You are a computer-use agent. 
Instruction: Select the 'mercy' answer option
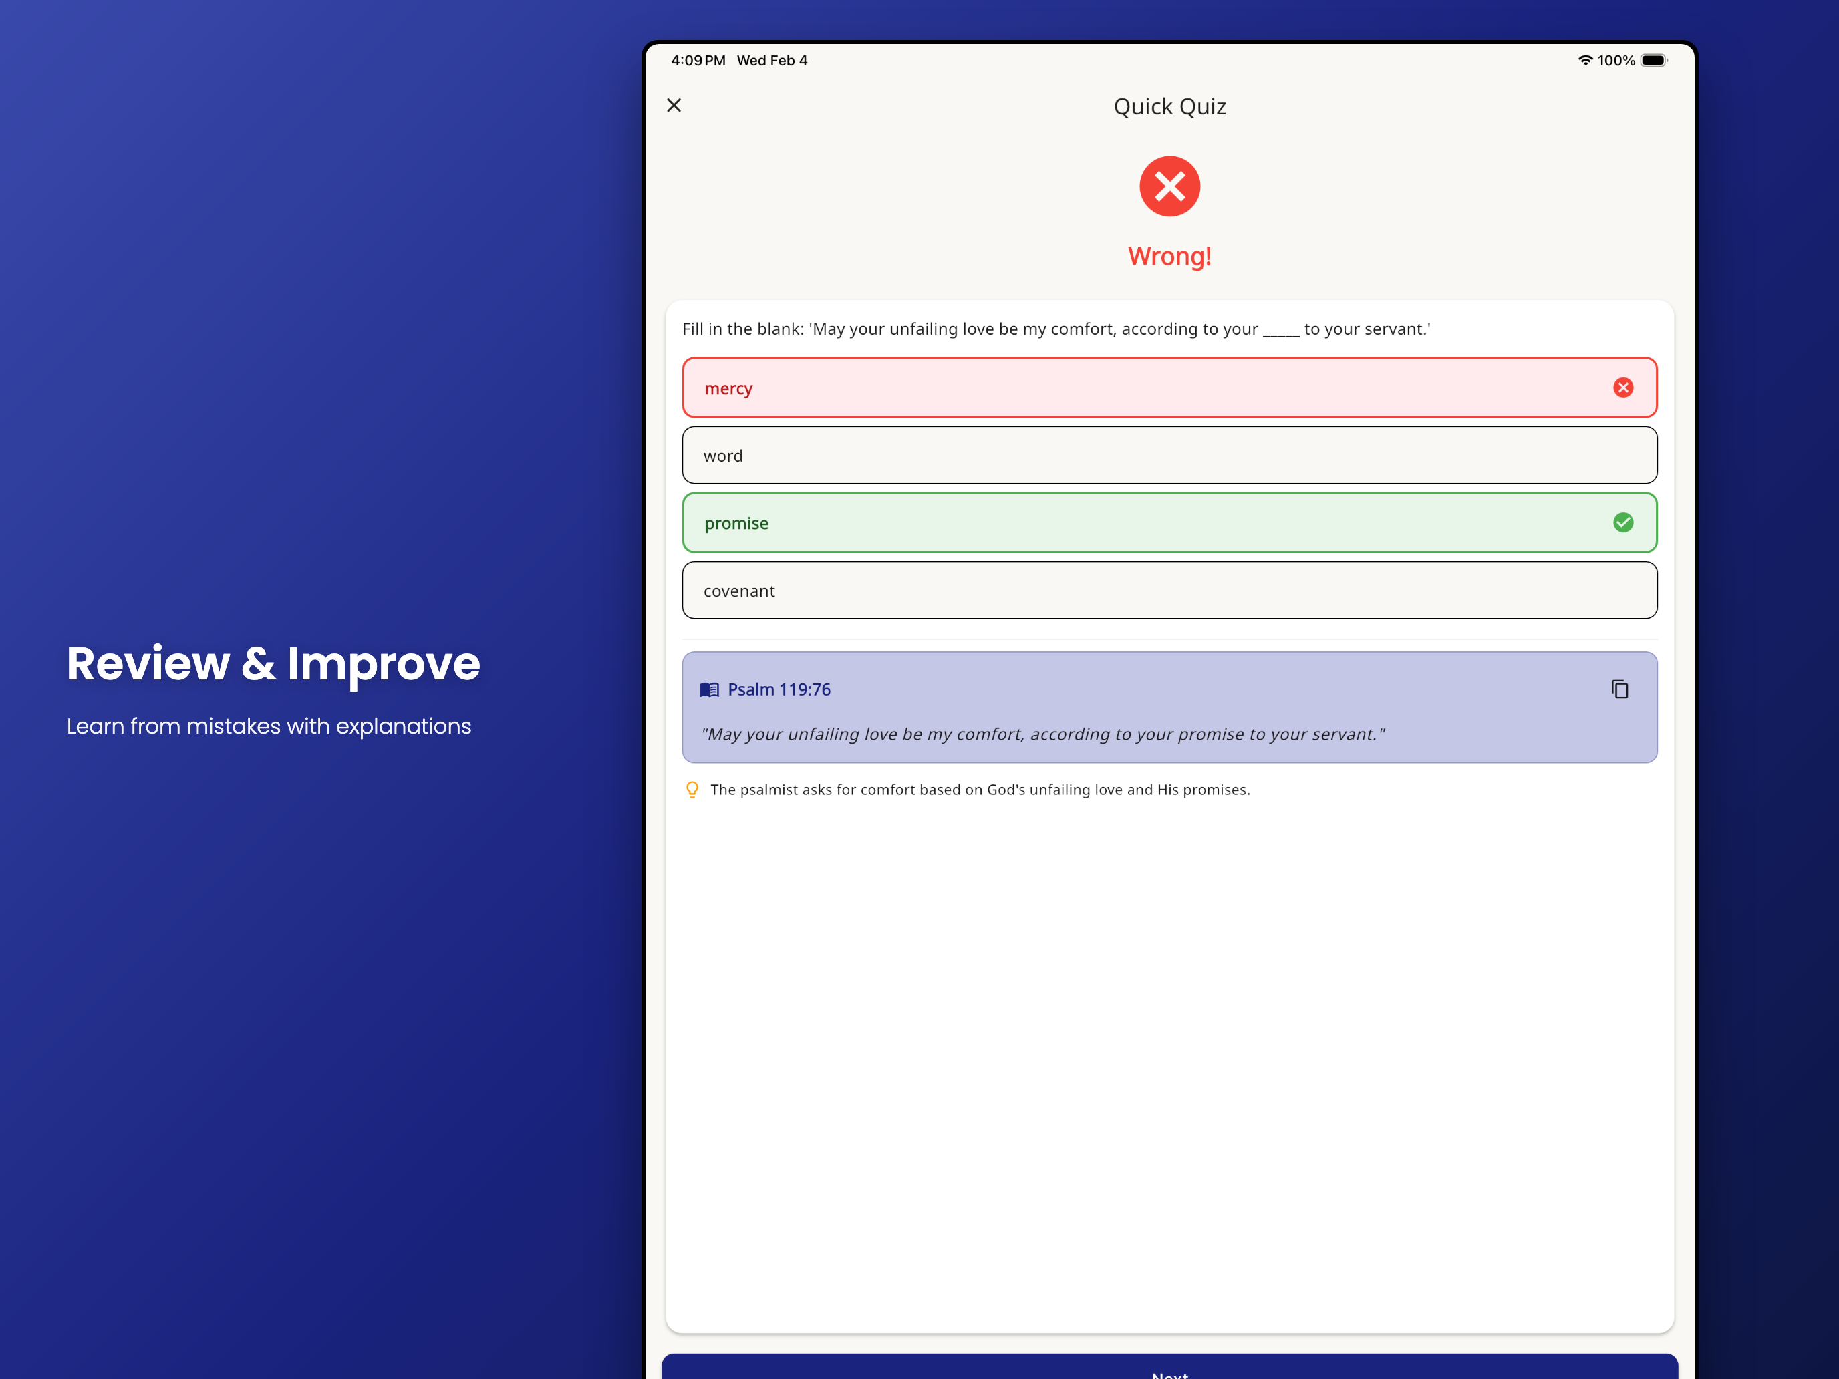[1169, 388]
